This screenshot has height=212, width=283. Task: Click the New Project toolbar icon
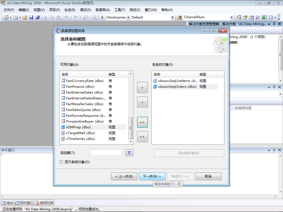point(6,17)
